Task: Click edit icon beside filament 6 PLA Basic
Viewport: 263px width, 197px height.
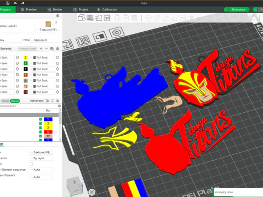Action: coord(58,69)
